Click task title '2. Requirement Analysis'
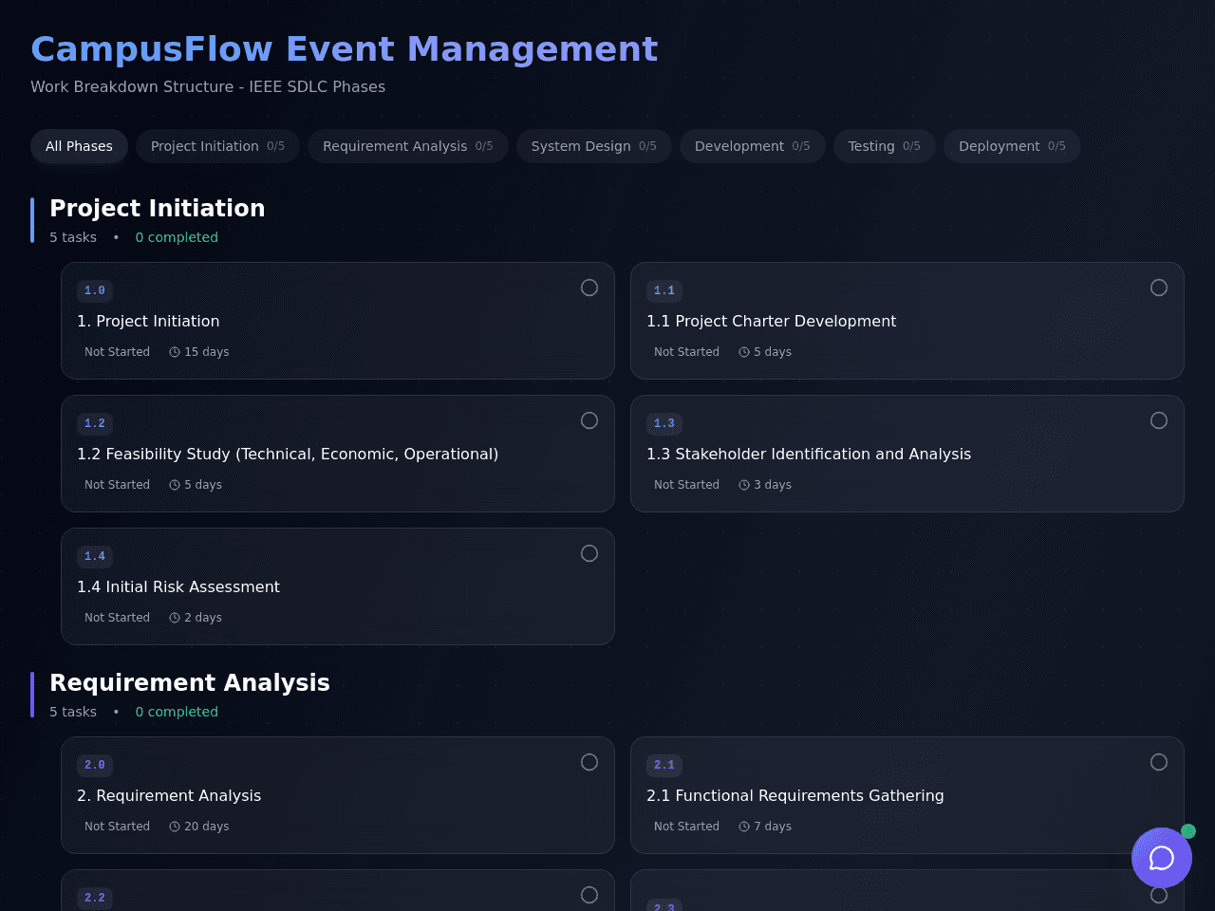 (x=169, y=796)
